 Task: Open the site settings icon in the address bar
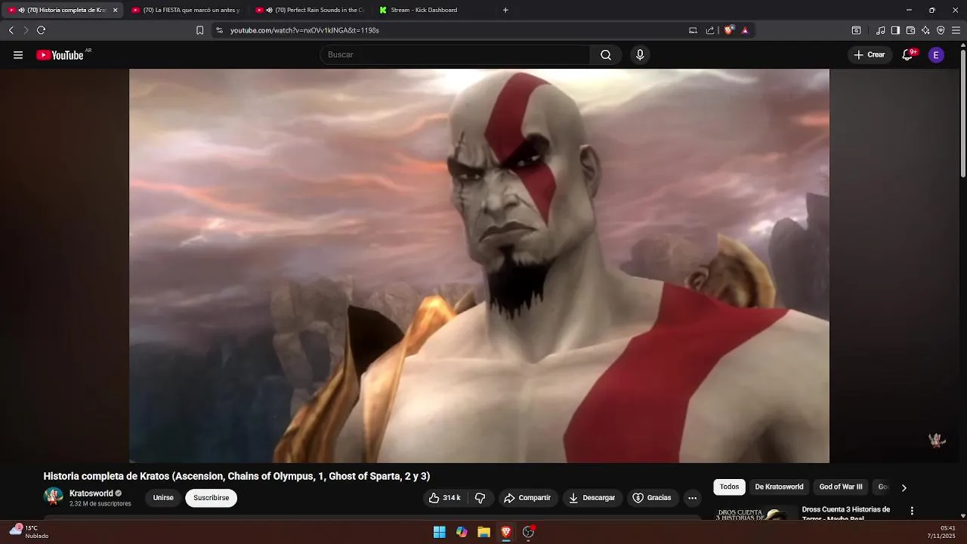[x=219, y=30]
